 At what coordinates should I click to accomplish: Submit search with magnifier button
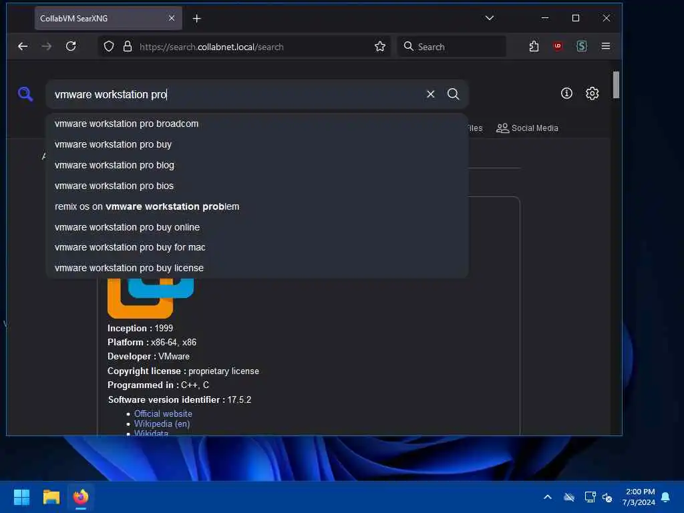pyautogui.click(x=454, y=94)
